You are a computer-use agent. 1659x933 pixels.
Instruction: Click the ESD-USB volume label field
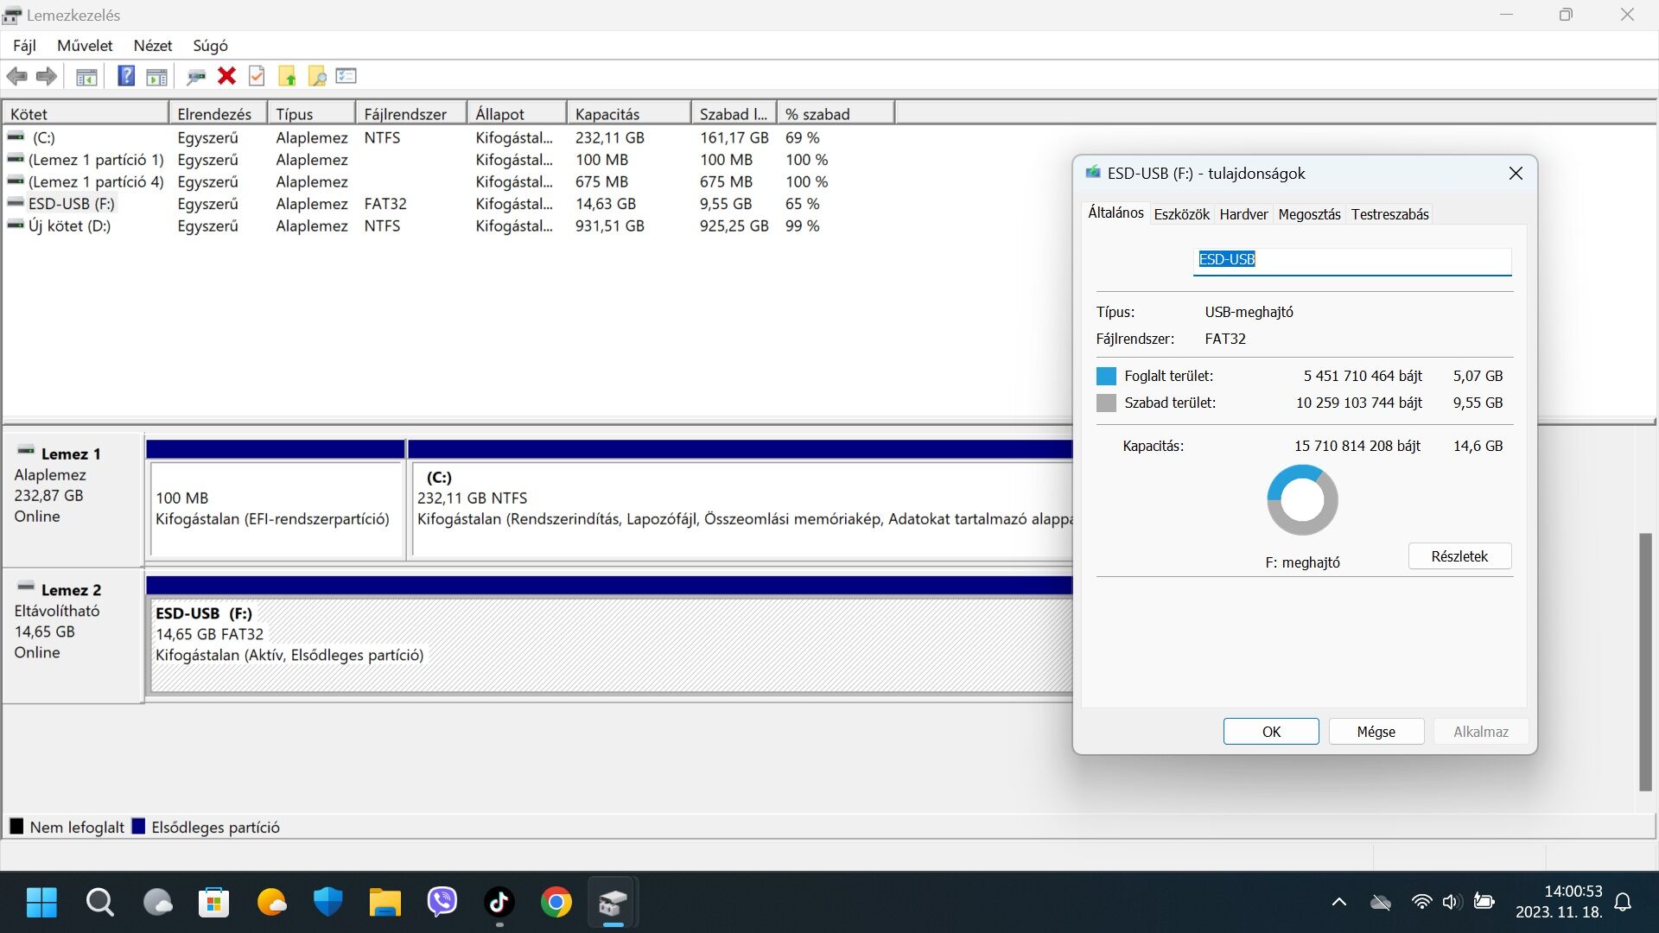tap(1352, 260)
